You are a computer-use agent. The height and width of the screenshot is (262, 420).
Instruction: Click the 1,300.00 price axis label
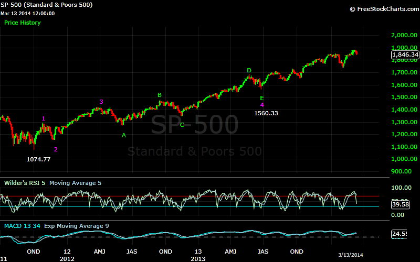click(404, 122)
